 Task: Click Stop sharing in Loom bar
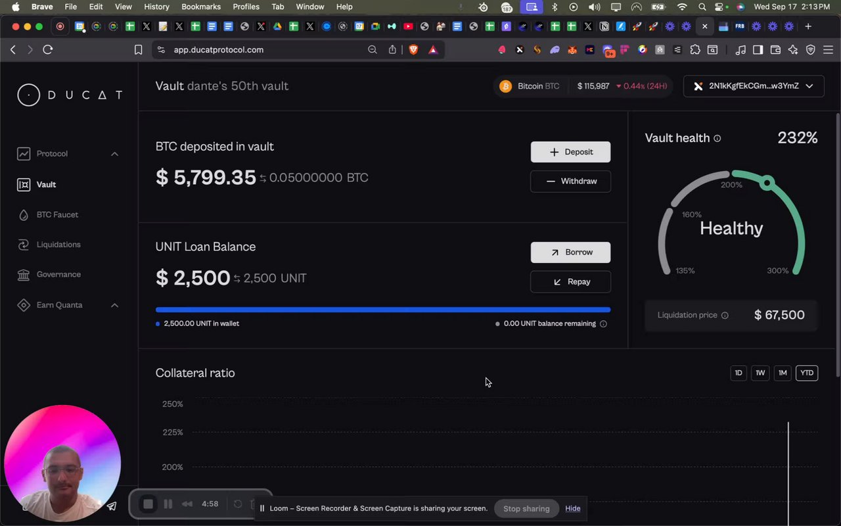pos(526,508)
